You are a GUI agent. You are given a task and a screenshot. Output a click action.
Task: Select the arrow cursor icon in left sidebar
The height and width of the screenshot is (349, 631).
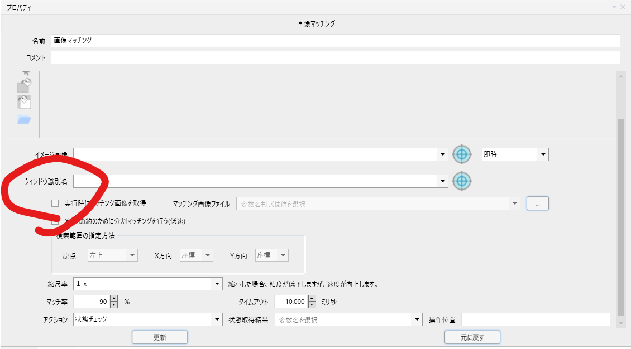point(26,72)
